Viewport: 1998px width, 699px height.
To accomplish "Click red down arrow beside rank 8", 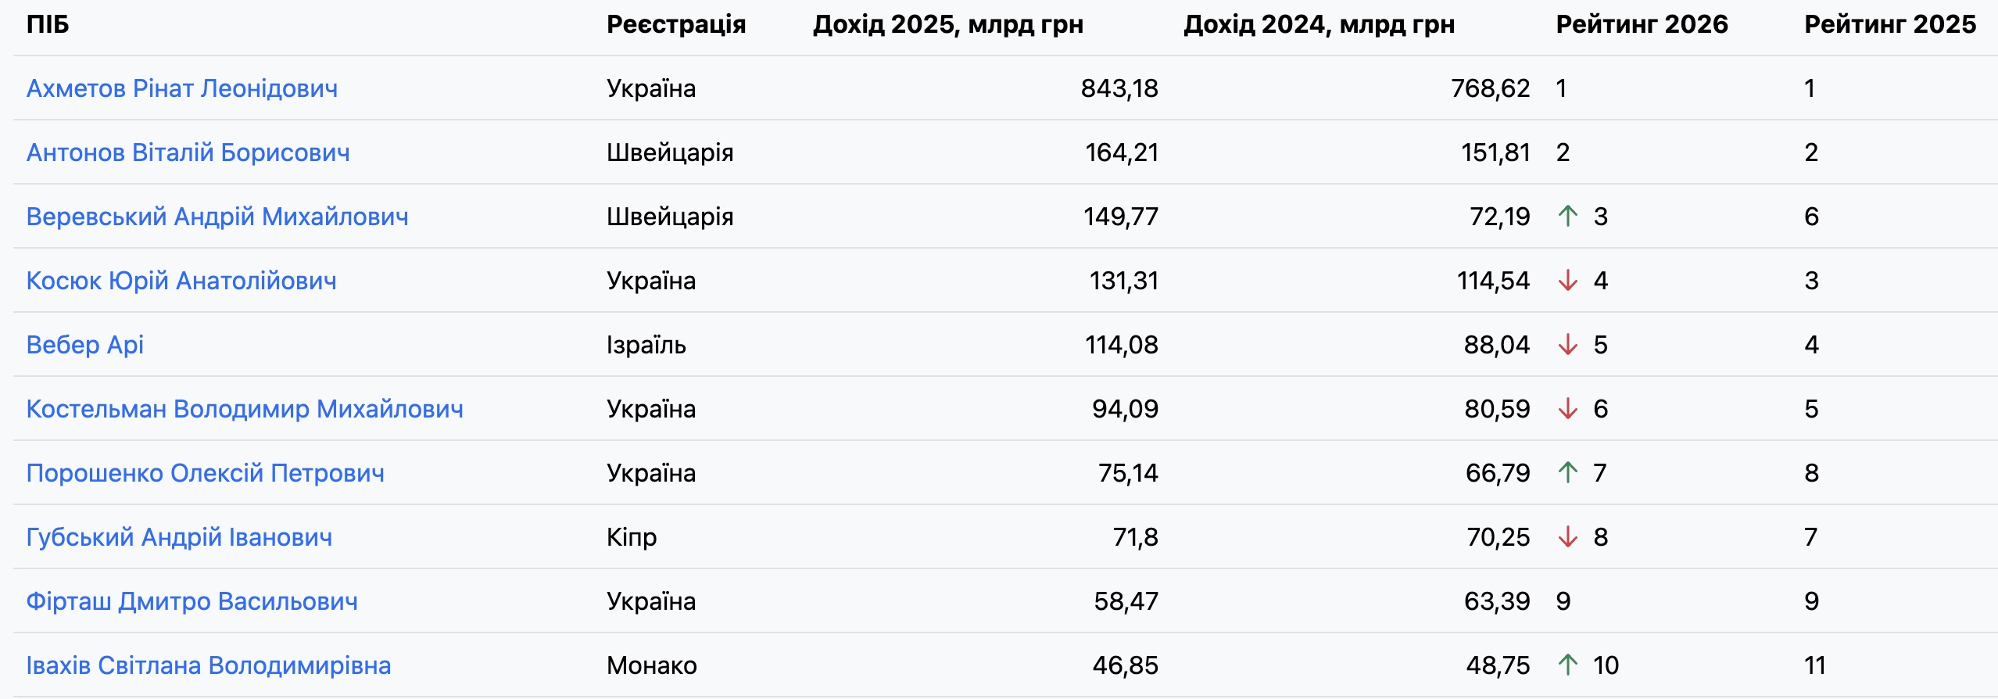I will [x=1567, y=536].
